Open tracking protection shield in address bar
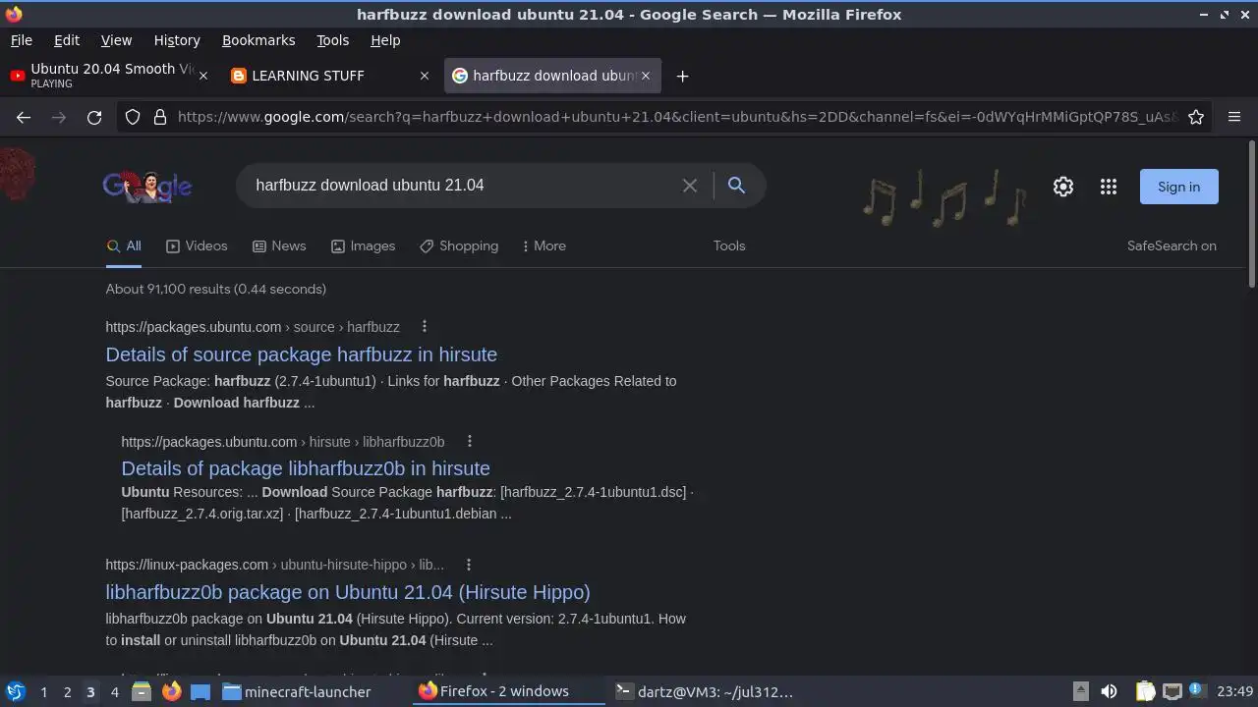The height and width of the screenshot is (707, 1258). point(133,117)
